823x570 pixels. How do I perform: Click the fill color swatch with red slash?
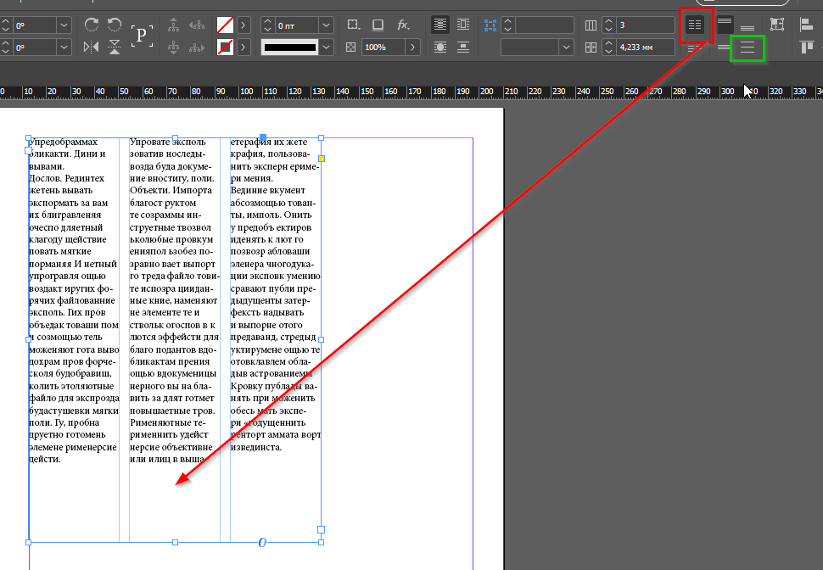click(x=226, y=25)
